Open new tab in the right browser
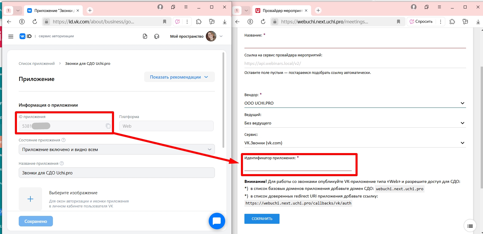Screen dimensions: 483x234 [318, 11]
